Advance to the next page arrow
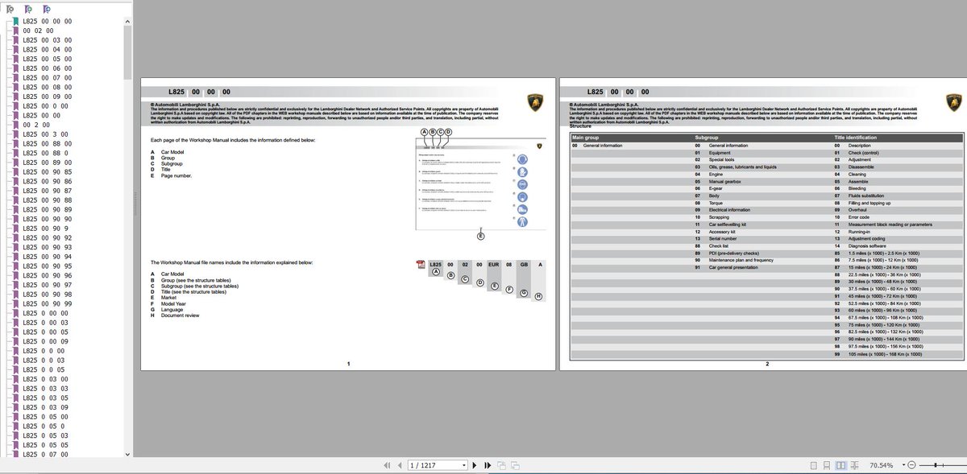 coord(475,465)
